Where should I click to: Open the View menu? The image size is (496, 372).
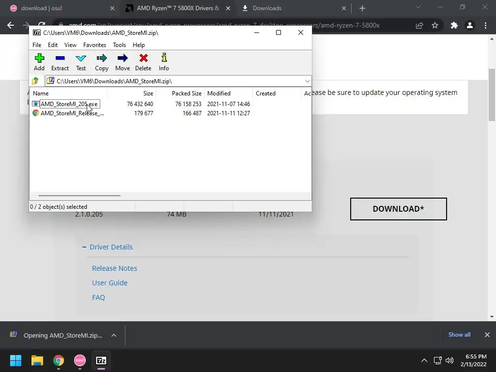pos(70,45)
